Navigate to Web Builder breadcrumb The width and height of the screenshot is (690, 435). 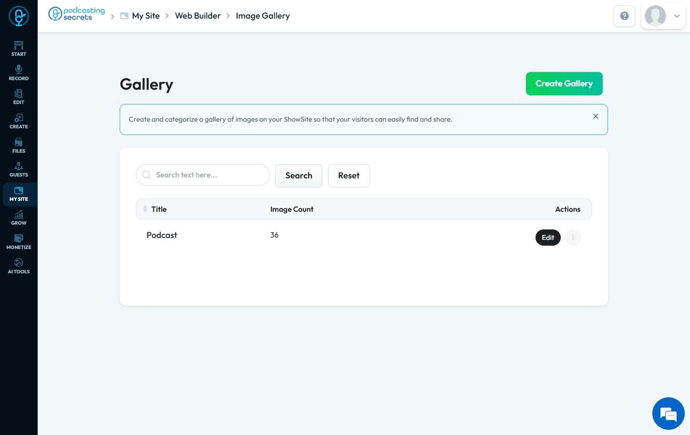point(198,16)
